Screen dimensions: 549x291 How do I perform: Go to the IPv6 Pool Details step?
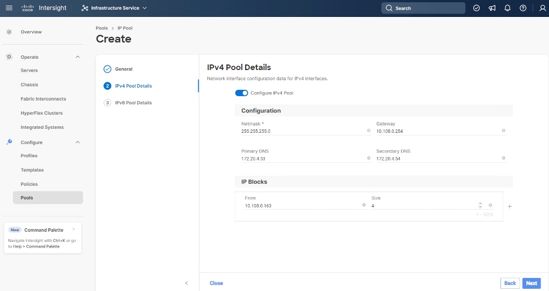coord(133,103)
